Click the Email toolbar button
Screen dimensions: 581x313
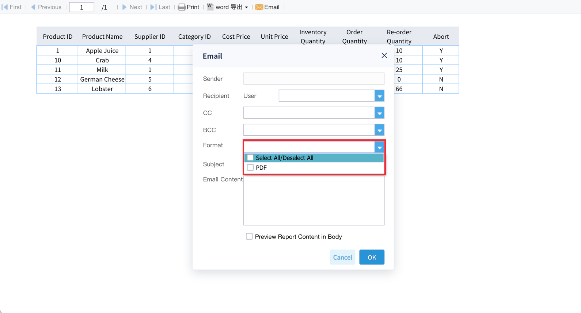point(267,7)
